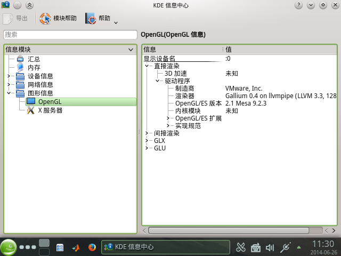Click the 信息 column header

coord(182,50)
